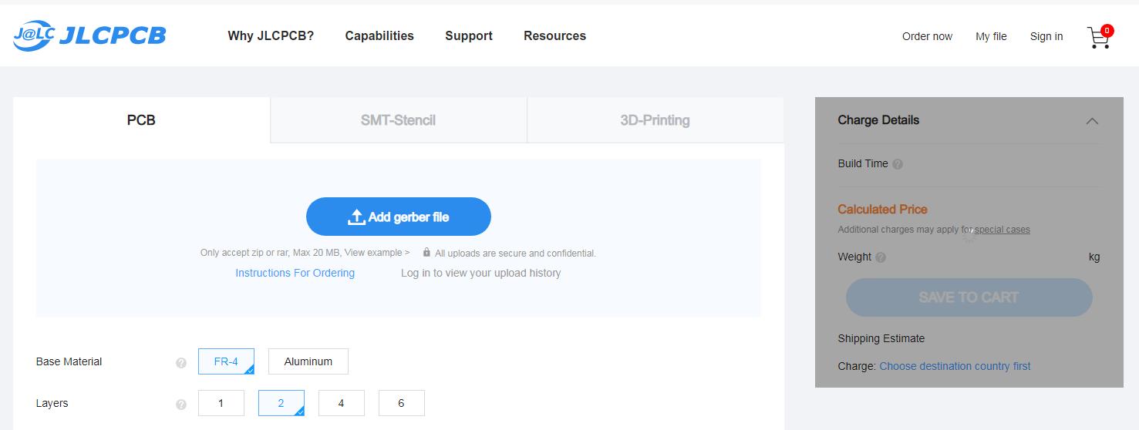Open Instructions For Ordering link
Screen dimensions: 1139x430
(x=295, y=273)
